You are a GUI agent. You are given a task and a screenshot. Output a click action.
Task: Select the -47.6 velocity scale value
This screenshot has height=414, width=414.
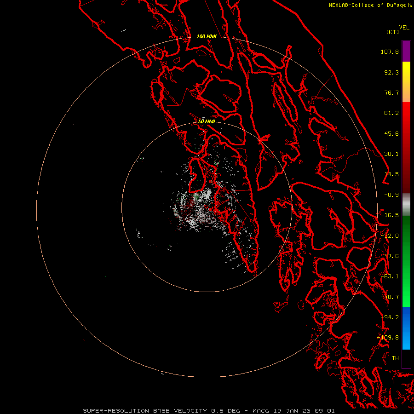pyautogui.click(x=390, y=256)
